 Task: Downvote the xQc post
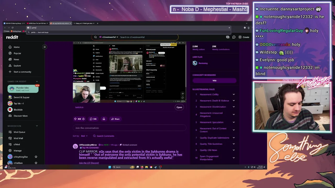[83, 119]
